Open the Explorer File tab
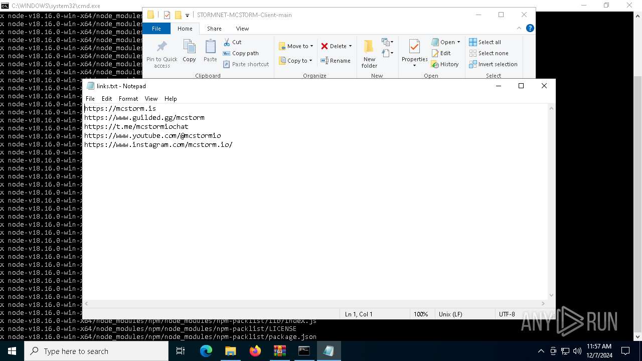The height and width of the screenshot is (361, 642). pyautogui.click(x=156, y=29)
